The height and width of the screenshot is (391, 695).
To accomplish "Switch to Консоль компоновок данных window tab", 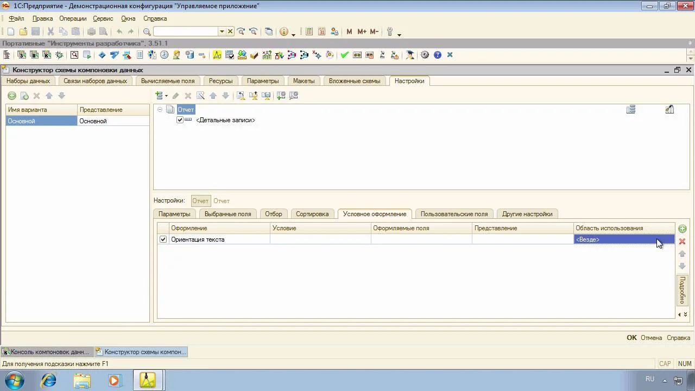I will pos(47,352).
